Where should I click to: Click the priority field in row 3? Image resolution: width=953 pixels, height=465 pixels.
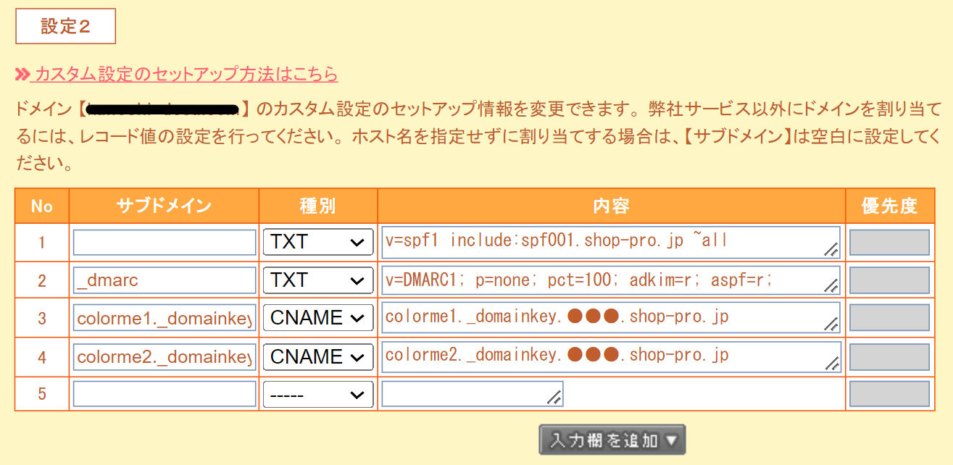tap(889, 318)
